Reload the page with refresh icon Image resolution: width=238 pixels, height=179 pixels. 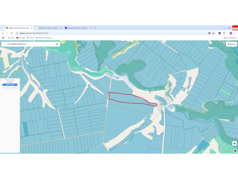tap(12, 33)
